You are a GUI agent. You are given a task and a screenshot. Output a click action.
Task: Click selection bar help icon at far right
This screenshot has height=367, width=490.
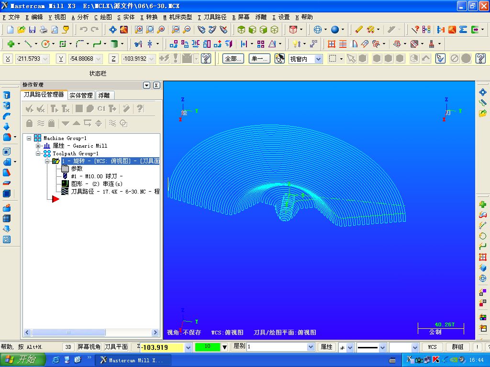click(x=480, y=59)
